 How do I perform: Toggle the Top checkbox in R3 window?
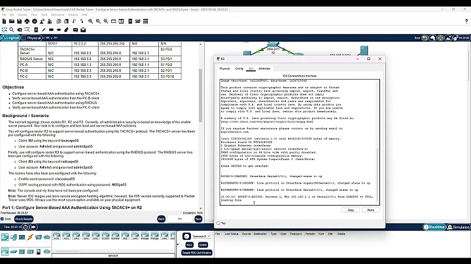click(x=218, y=223)
